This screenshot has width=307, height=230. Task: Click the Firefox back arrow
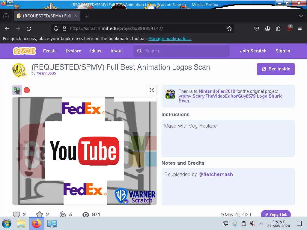(7, 29)
